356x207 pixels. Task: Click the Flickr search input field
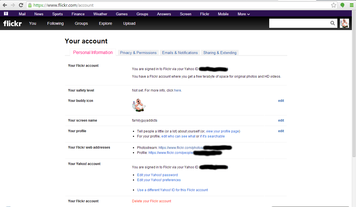click(x=299, y=23)
